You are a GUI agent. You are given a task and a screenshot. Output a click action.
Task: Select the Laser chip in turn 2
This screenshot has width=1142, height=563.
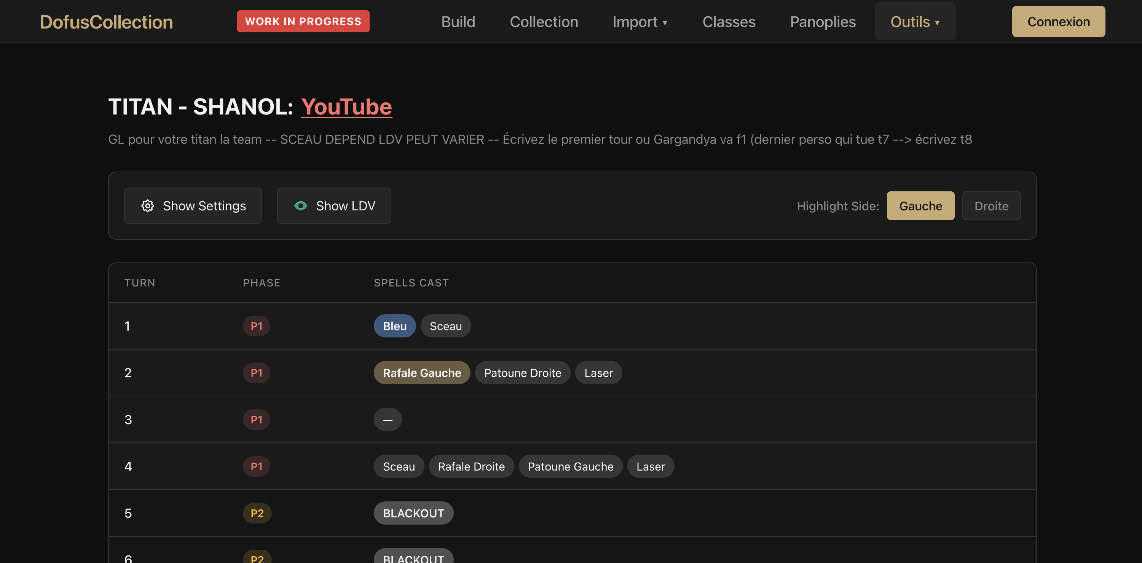coord(598,372)
